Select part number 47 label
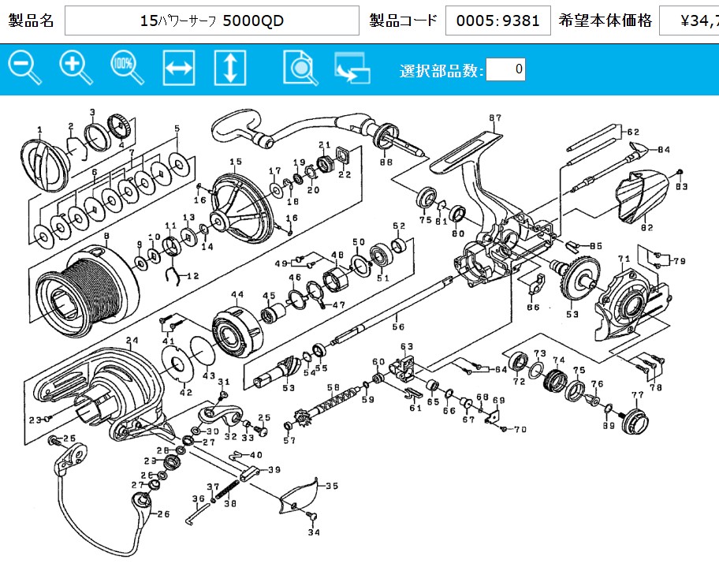Screen dimensions: 719x571 (x=339, y=305)
